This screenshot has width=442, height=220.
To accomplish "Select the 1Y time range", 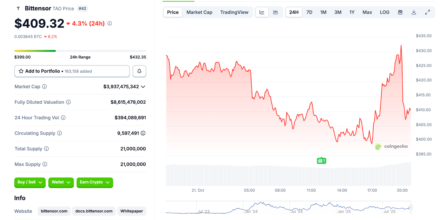I will (352, 12).
